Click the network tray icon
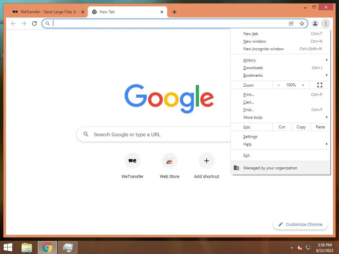Image resolution: width=339 pixels, height=254 pixels. coord(308,248)
